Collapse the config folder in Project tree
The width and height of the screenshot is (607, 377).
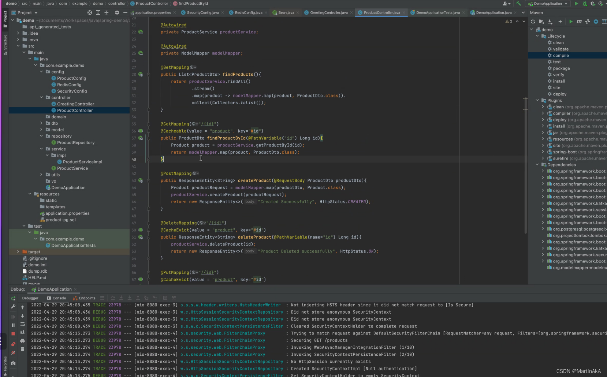tap(41, 72)
